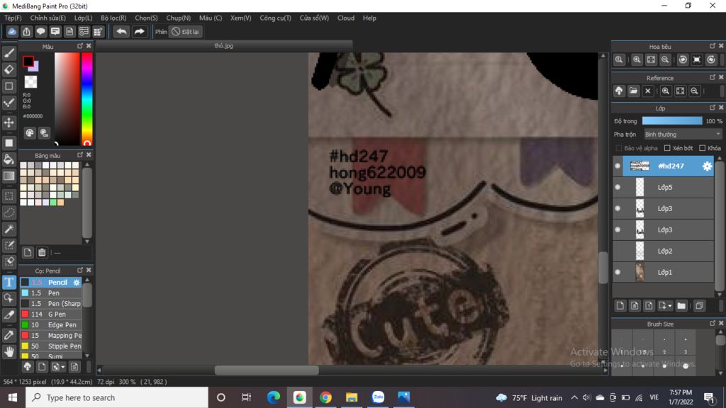Click the Undo arrow in toolbar
The width and height of the screenshot is (726, 408).
(121, 31)
